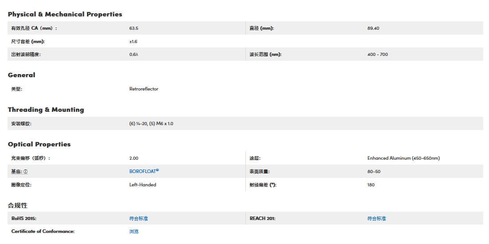Click the Certificate of Conformance label
This screenshot has height=244, width=489.
(x=43, y=232)
